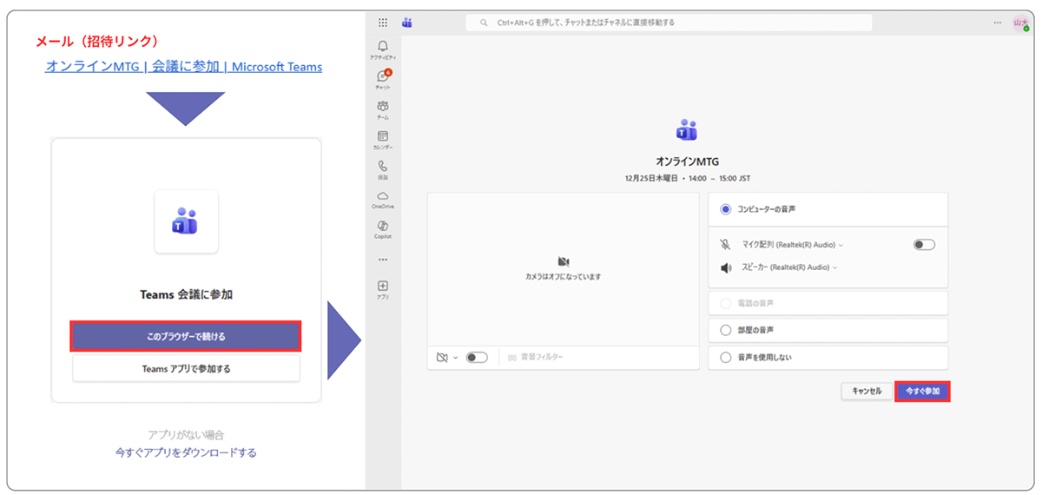Open the Calendar icon in sidebar
This screenshot has height=495, width=1042.
[x=383, y=137]
